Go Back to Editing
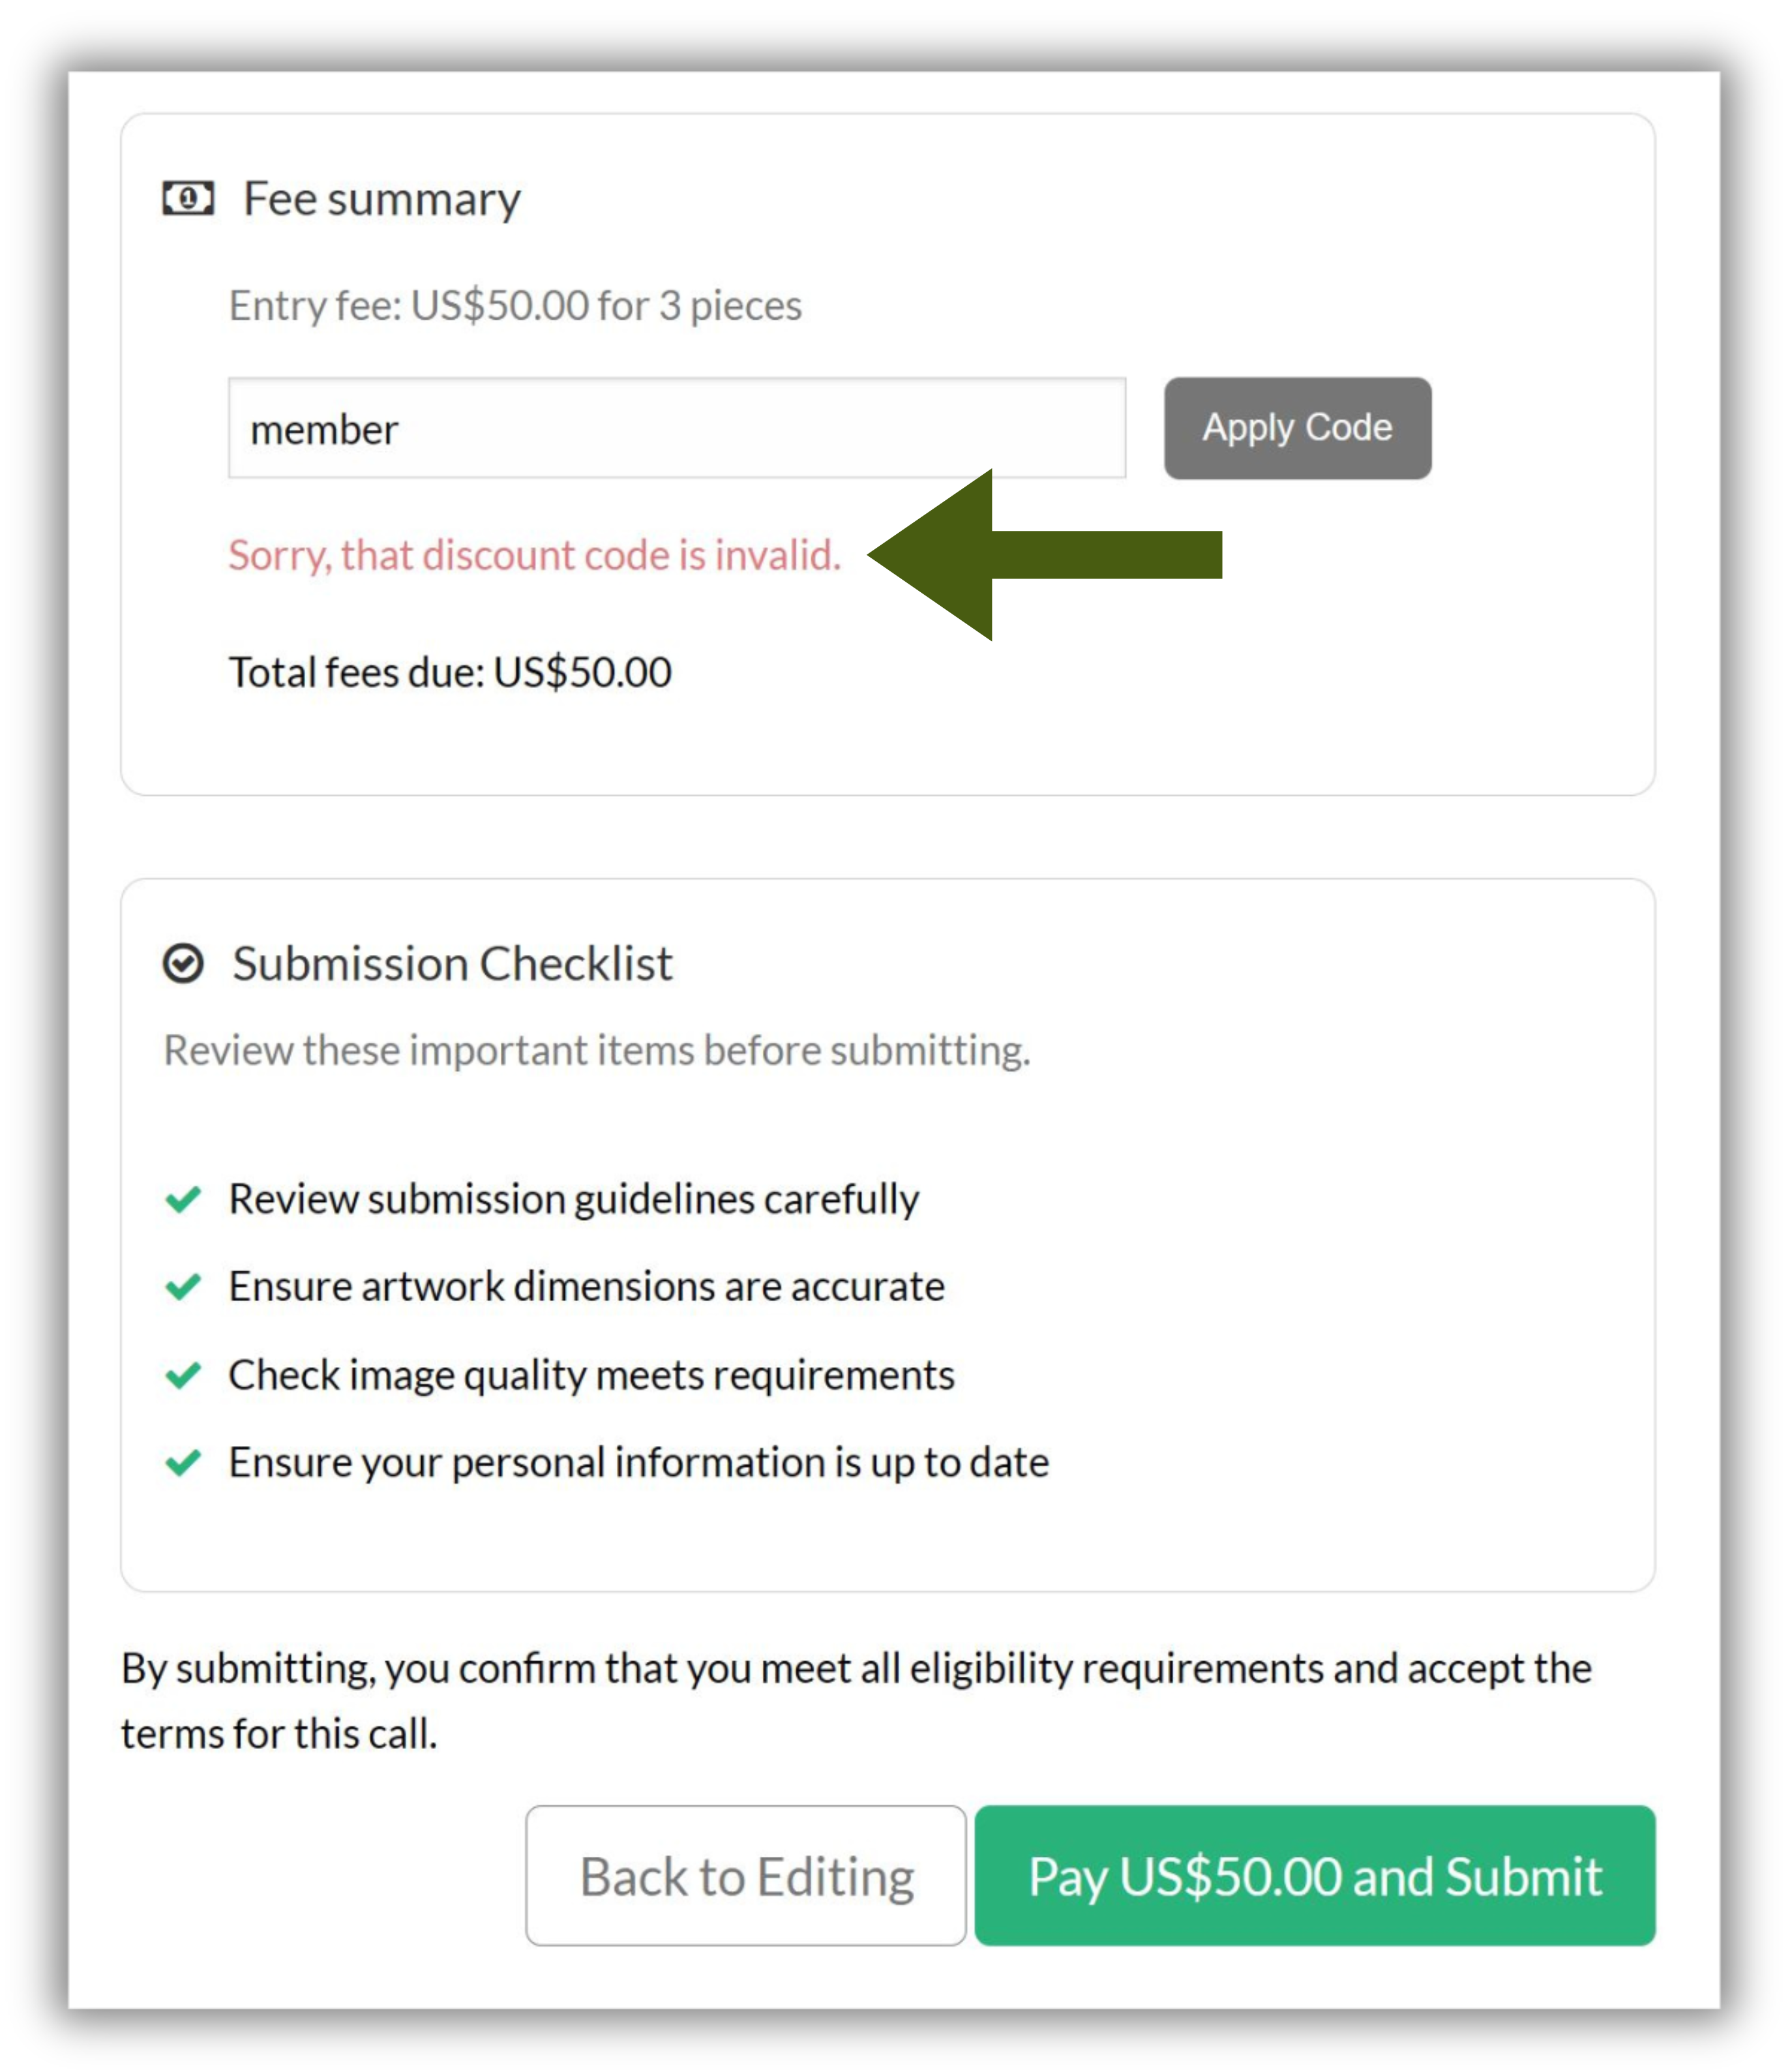Image resolution: width=1790 pixels, height=2072 pixels. point(746,1875)
